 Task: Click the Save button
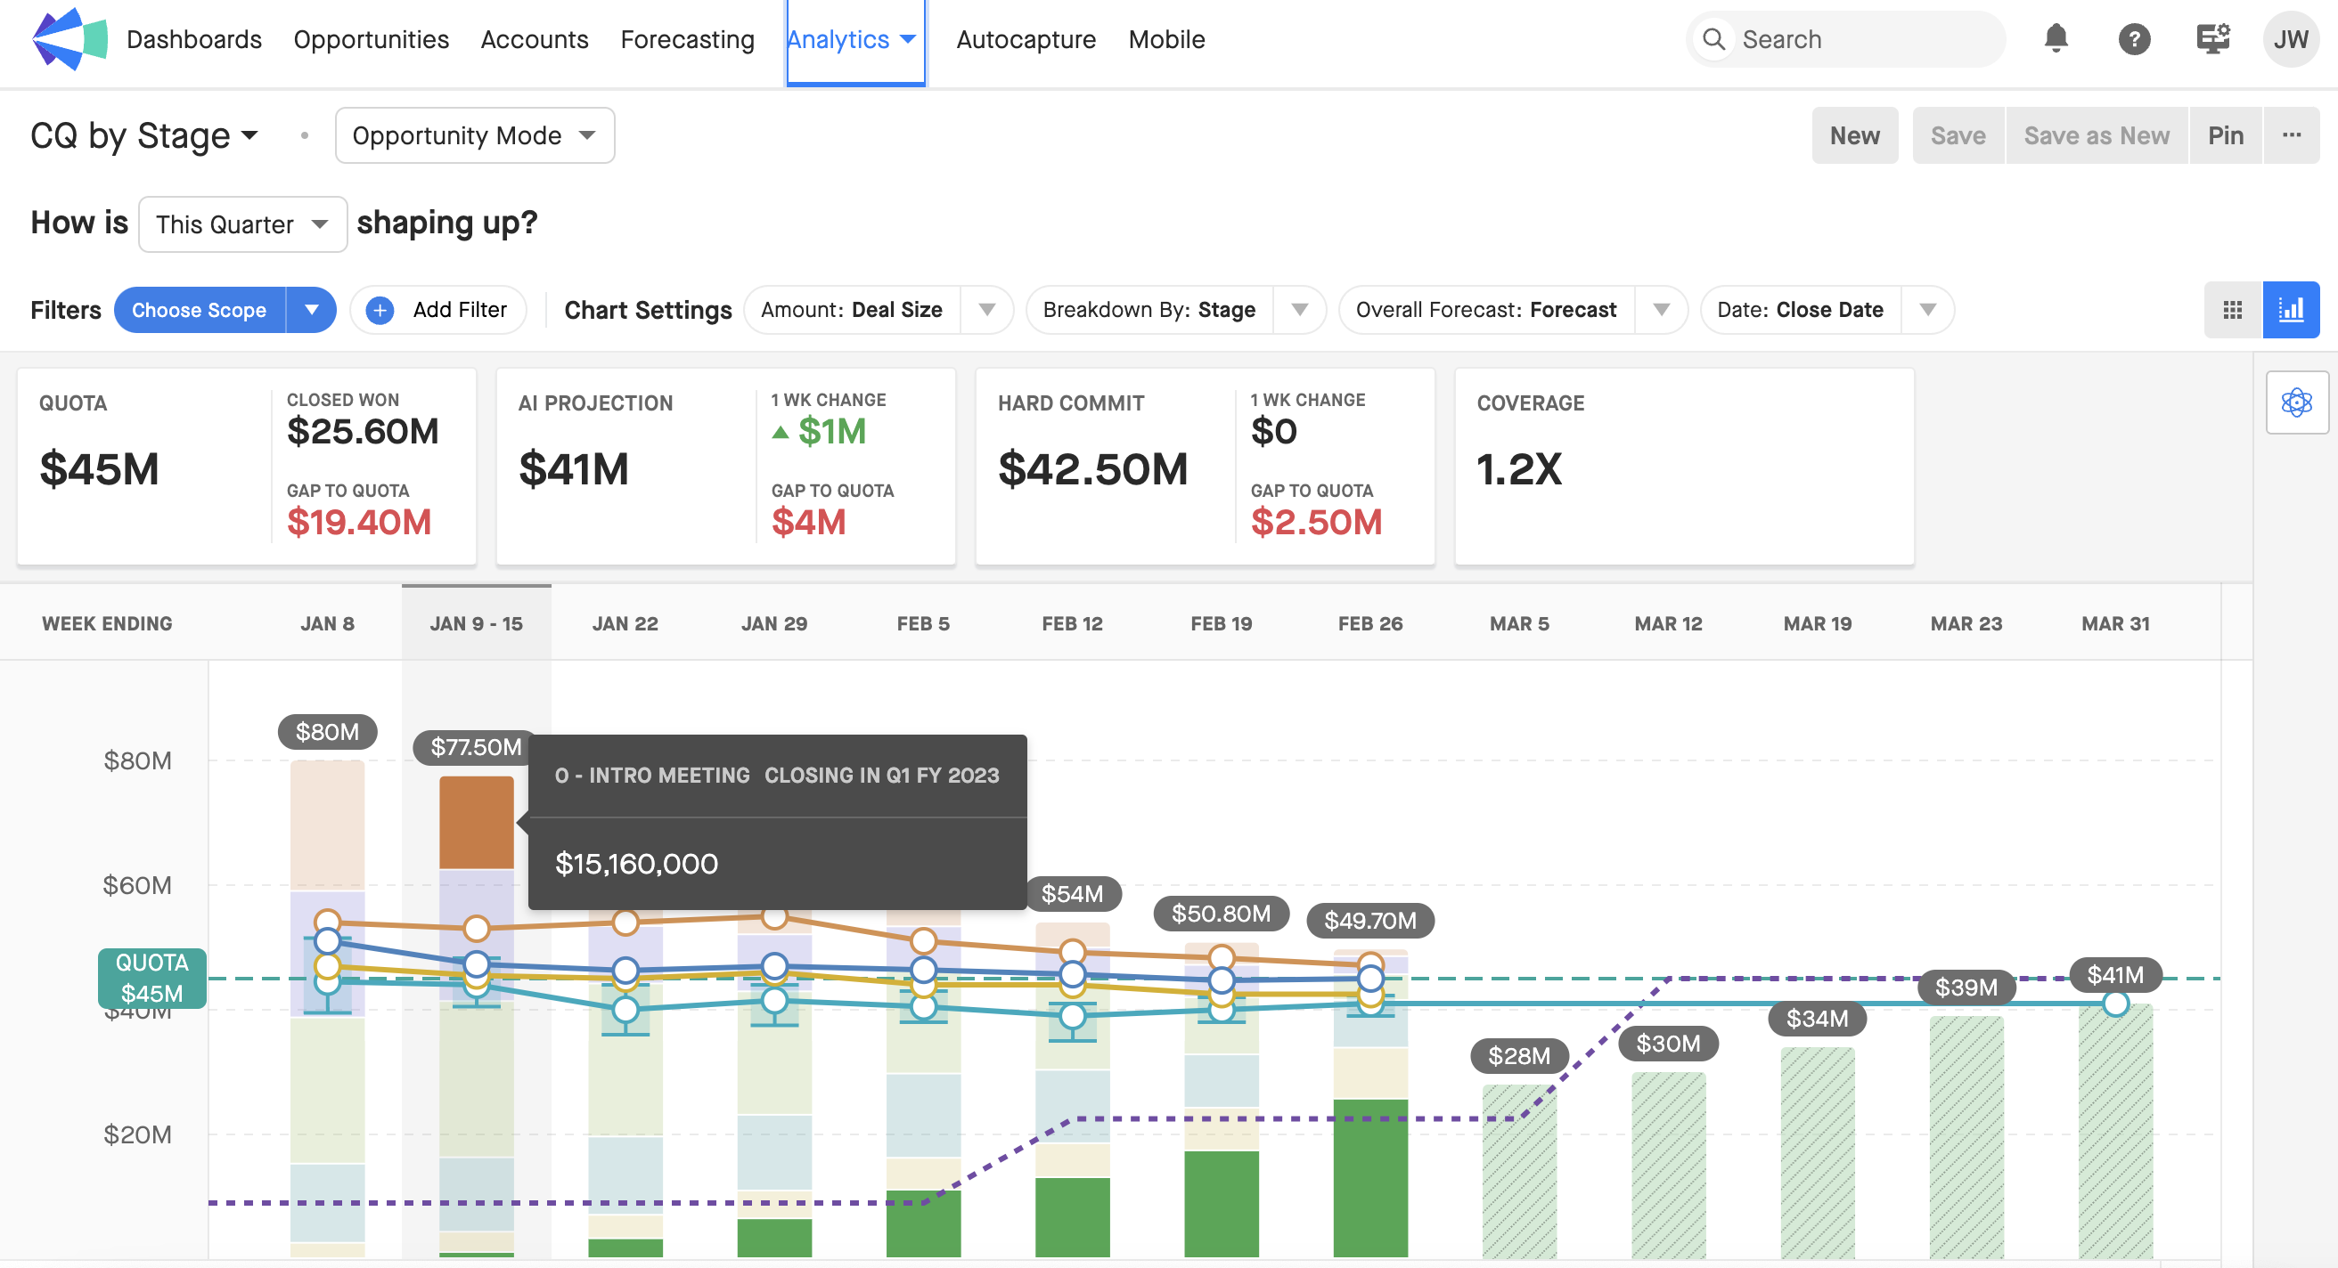[1958, 135]
